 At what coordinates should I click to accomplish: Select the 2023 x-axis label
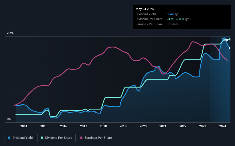point(203,126)
